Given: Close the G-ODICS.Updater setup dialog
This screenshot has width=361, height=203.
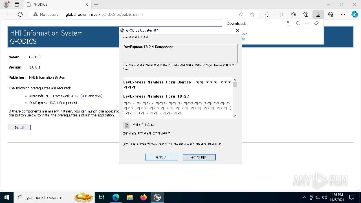Looking at the screenshot, I should [x=237, y=30].
